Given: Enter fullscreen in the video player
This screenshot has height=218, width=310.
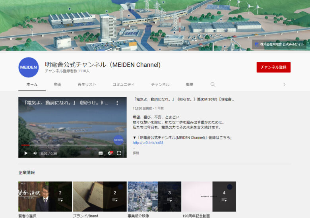Looking at the screenshot, I should coord(119,153).
